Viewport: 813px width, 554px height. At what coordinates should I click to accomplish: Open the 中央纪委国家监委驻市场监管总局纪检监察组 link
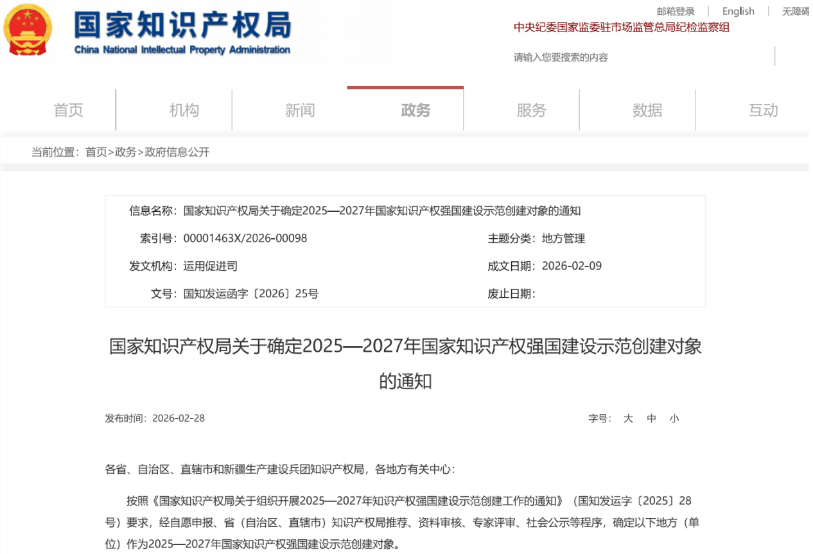[621, 28]
